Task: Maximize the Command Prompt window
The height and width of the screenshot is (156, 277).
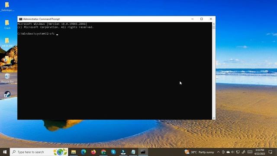Action: tap(202, 19)
